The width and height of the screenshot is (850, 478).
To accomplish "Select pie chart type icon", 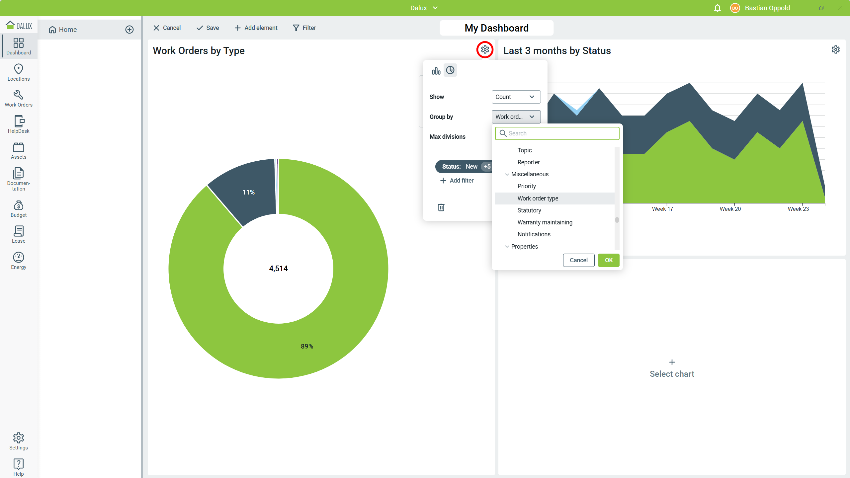I will (450, 70).
